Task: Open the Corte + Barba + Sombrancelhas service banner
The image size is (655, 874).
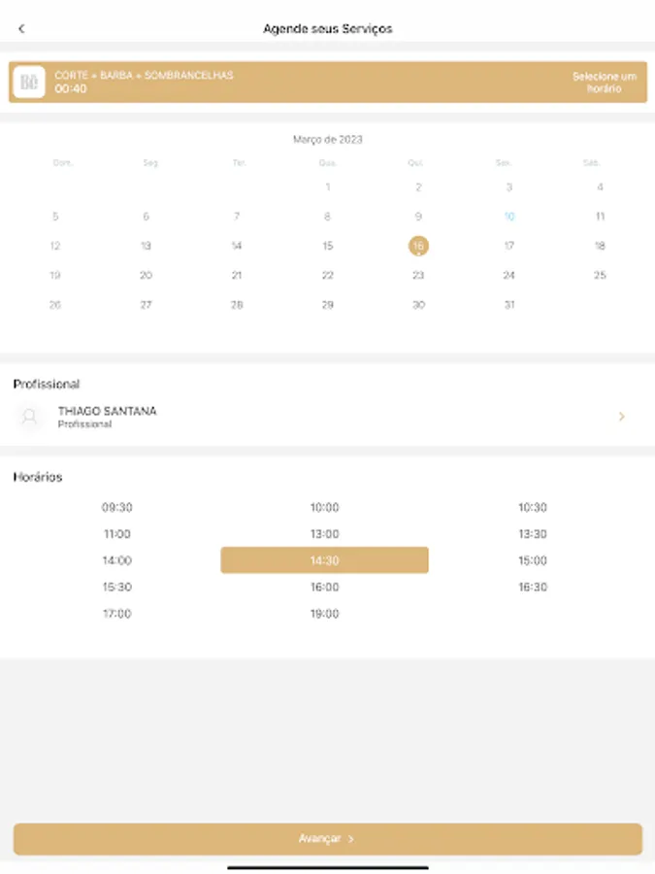Action: [x=328, y=82]
